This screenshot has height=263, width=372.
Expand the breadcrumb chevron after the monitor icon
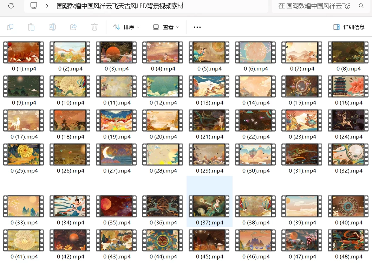pyautogui.click(x=47, y=6)
